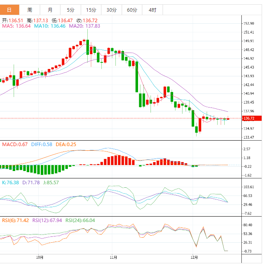Image resolution: width=264 pixels, height=268 pixels.
Task: Click the DIFF:0.58 indicator label
Action: [x=42, y=145]
